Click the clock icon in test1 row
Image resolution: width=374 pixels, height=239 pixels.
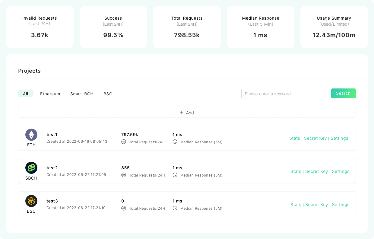(175, 142)
